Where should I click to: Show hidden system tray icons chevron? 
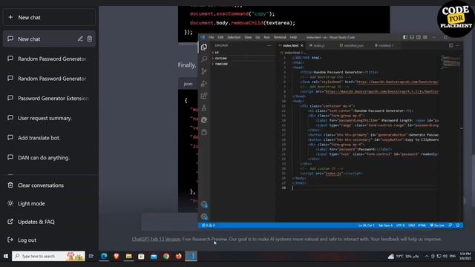tap(427, 256)
